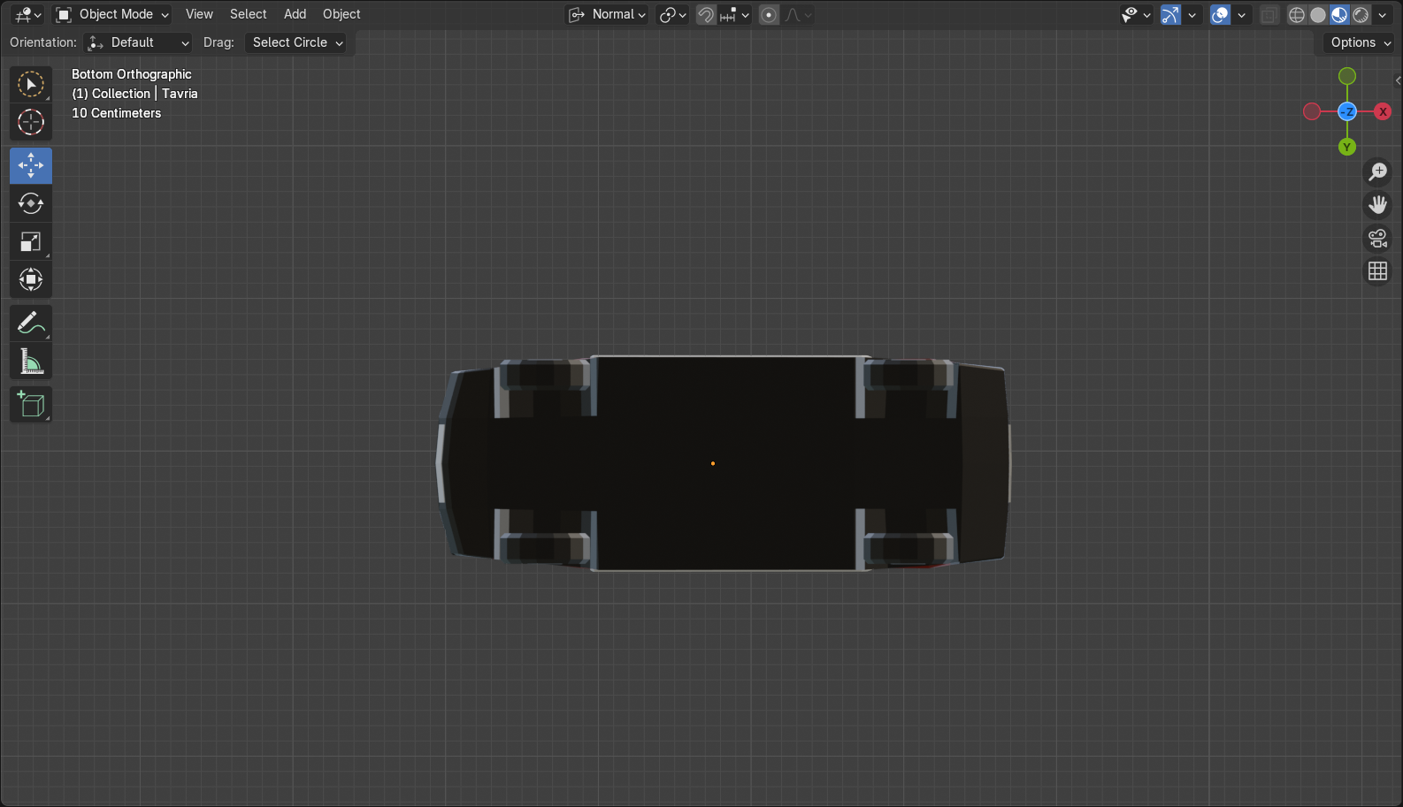Viewport: 1403px width, 807px height.
Task: Switch to wireframe viewport shading
Action: click(1296, 14)
